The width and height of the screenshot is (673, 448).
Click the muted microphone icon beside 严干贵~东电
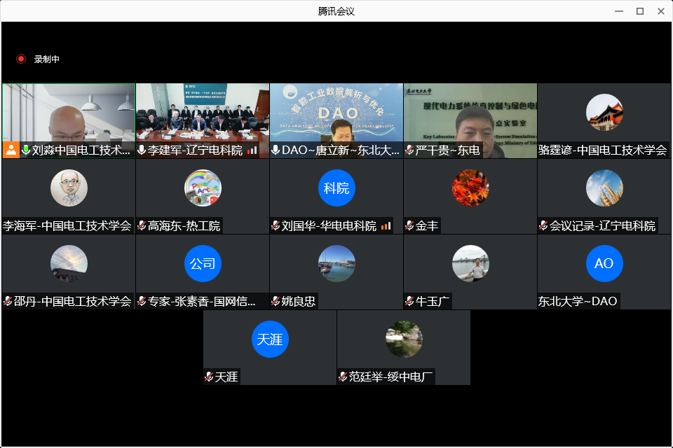409,150
